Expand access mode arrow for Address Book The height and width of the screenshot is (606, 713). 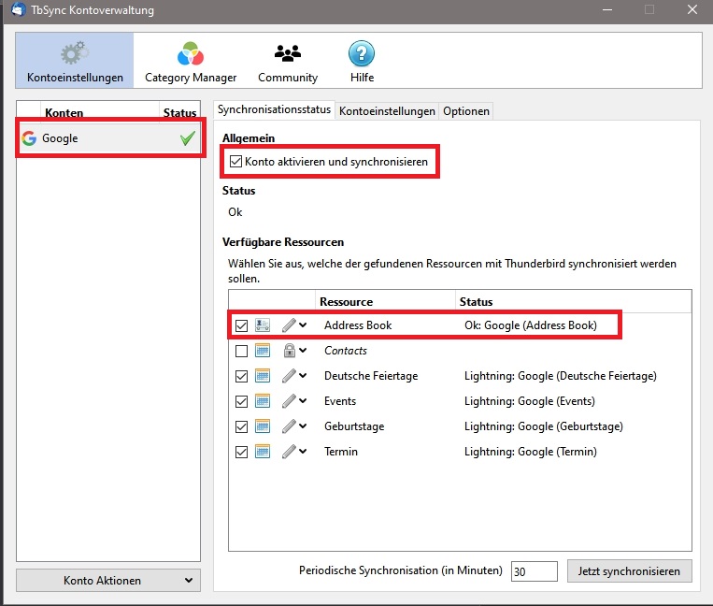303,325
